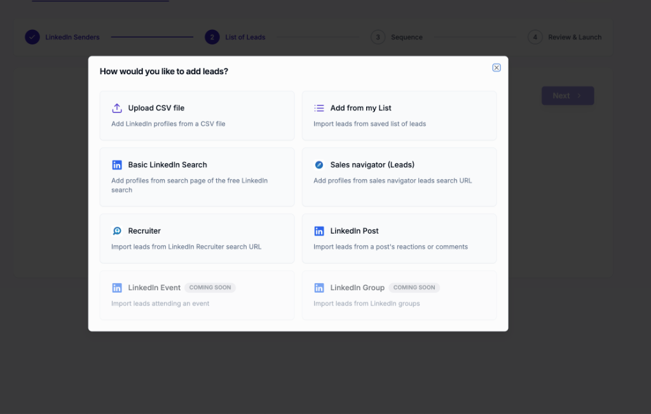Click 'Add LinkedIn profiles from a CSV file' text

coord(168,124)
